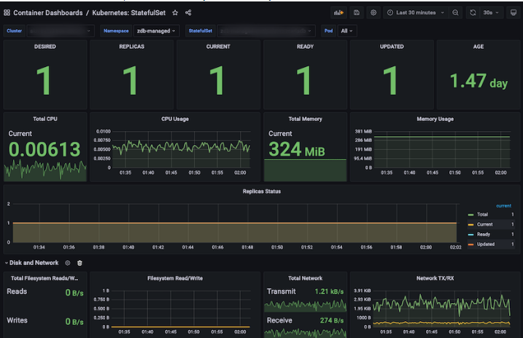The height and width of the screenshot is (338, 523).
Task: Open the Network TX/RX panel title
Action: (x=435, y=278)
